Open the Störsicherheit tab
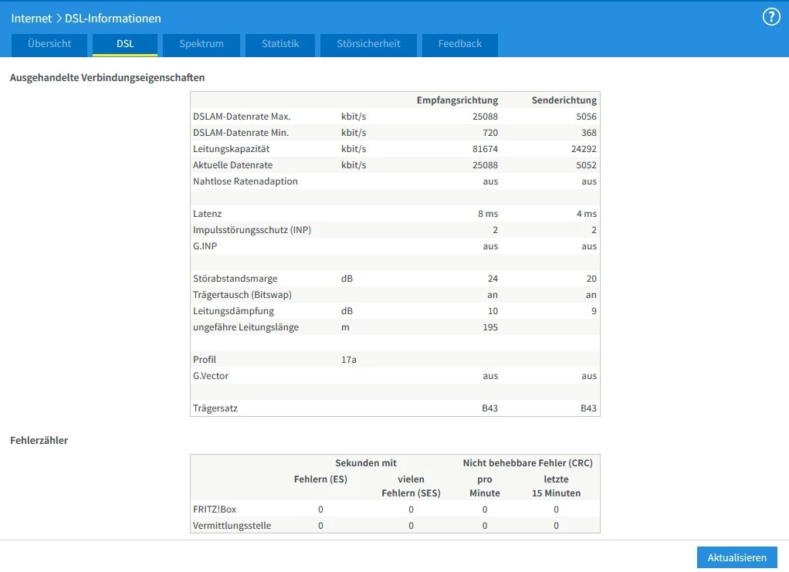Image resolution: width=789 pixels, height=572 pixels. [x=368, y=44]
